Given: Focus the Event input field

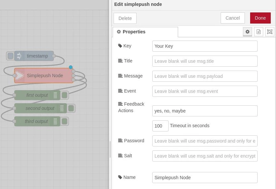Looking at the screenshot, I should 205,91.
